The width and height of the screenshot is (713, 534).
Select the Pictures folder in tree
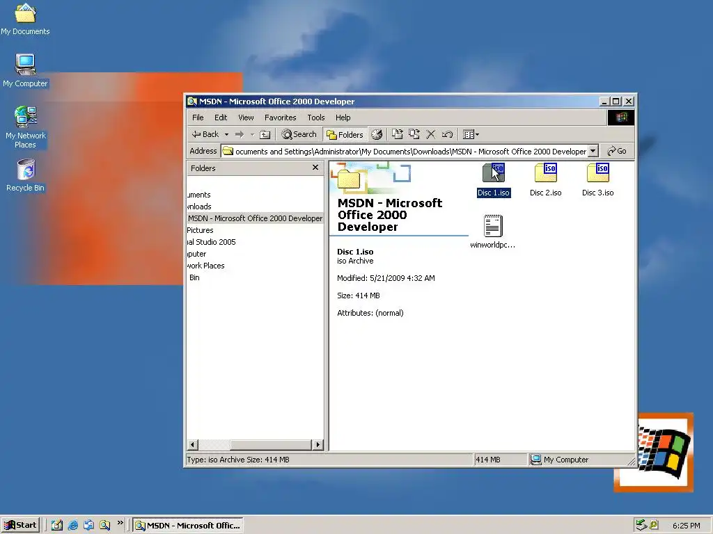[200, 230]
